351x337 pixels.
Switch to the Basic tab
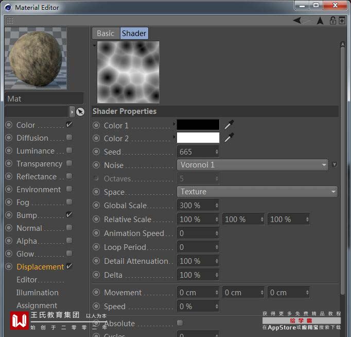coord(106,33)
